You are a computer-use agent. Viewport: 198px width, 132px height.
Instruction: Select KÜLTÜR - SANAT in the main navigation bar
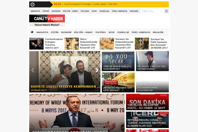pyautogui.click(x=83, y=32)
